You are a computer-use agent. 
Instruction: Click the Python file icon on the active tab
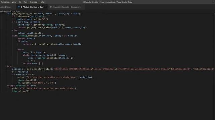click(19, 7)
